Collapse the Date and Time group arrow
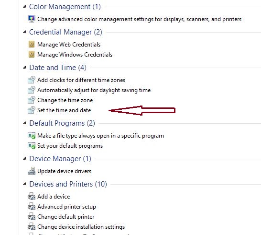This screenshot has width=261, height=235. pos(25,68)
